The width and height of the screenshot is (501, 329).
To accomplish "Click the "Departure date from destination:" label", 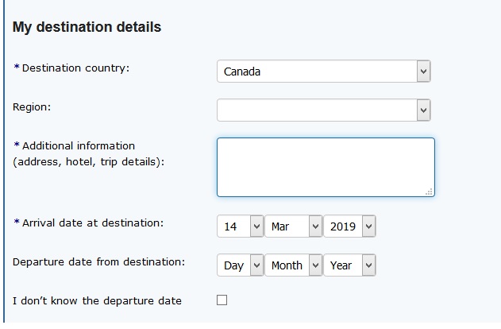I will [x=99, y=261].
